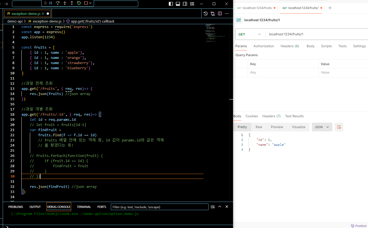Image resolution: width=368 pixels, height=228 pixels.
Task: Click the debug Step Into arrow
Action: 65,3
